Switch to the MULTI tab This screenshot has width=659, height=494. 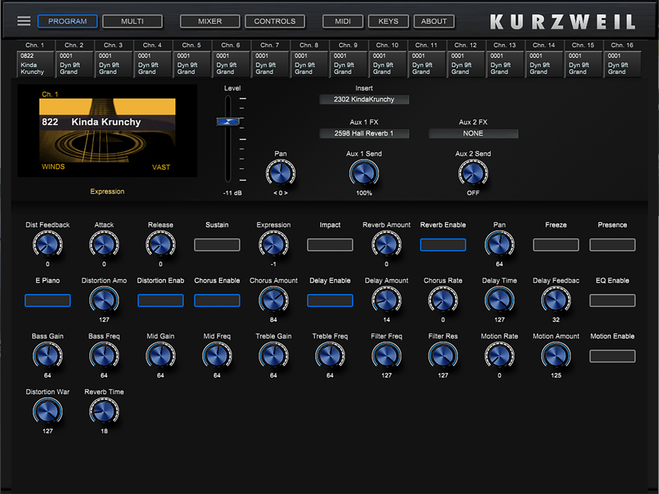(x=132, y=21)
